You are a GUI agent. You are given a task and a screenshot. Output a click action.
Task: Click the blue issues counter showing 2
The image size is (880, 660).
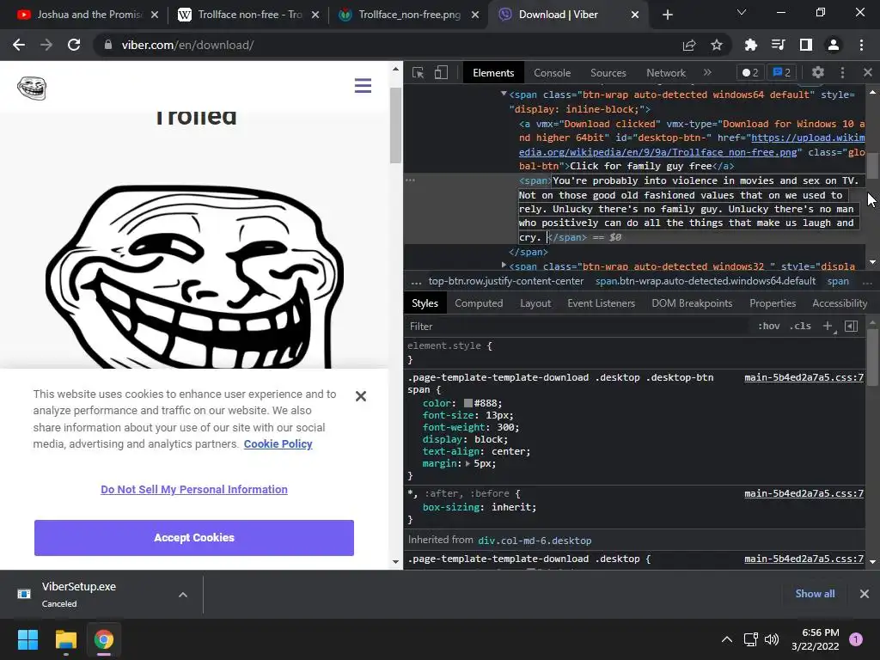click(x=782, y=72)
